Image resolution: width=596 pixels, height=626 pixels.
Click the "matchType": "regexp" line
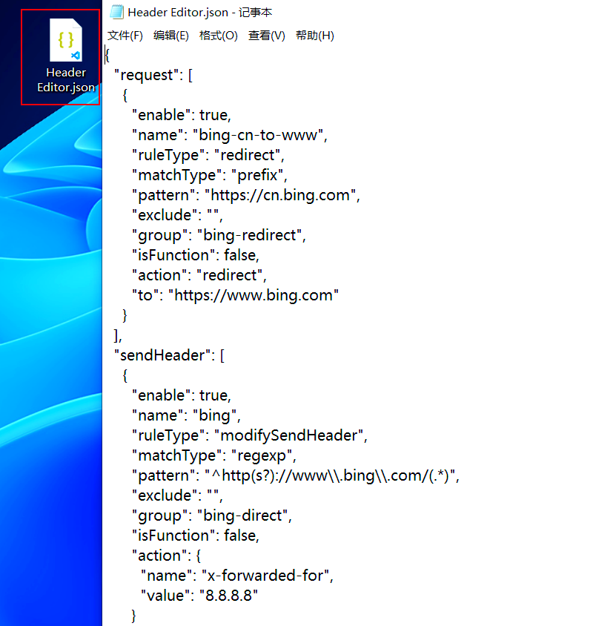coord(213,455)
